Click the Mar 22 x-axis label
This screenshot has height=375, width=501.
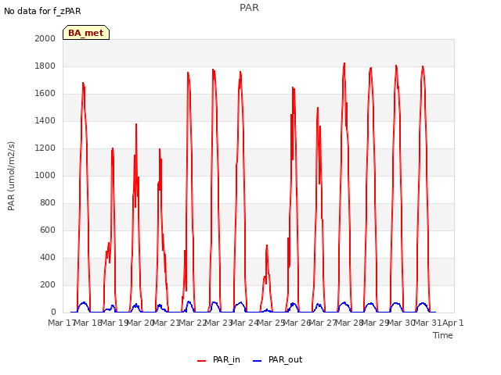(x=193, y=323)
